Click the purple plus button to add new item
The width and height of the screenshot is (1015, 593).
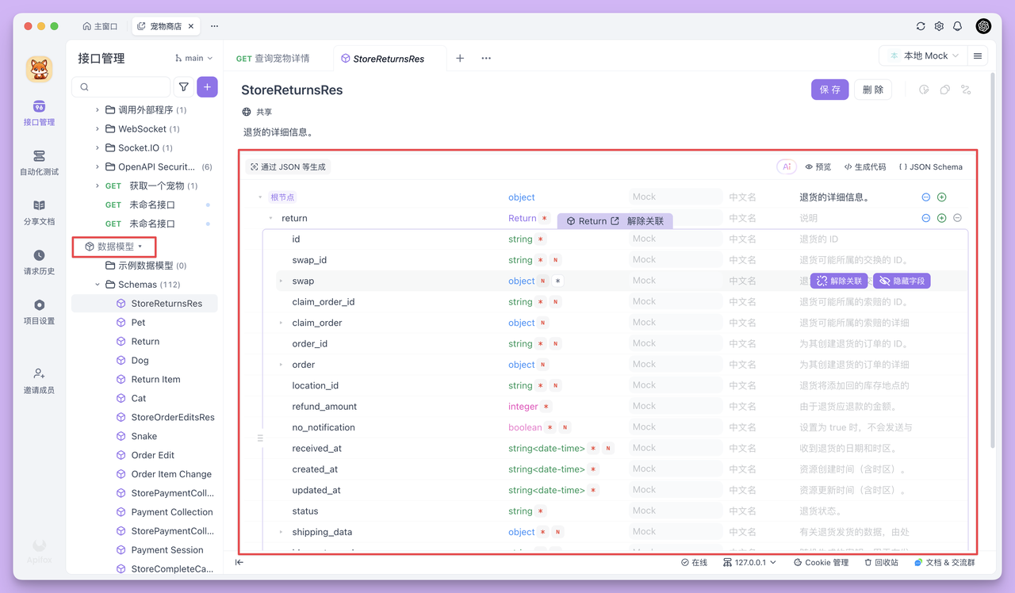[x=207, y=87]
